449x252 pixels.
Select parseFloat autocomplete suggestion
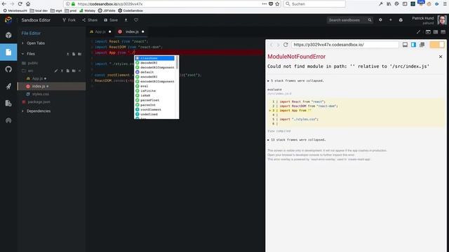coord(154,100)
